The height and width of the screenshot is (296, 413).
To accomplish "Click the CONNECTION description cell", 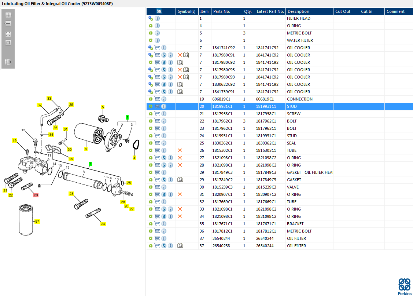I will [x=300, y=99].
